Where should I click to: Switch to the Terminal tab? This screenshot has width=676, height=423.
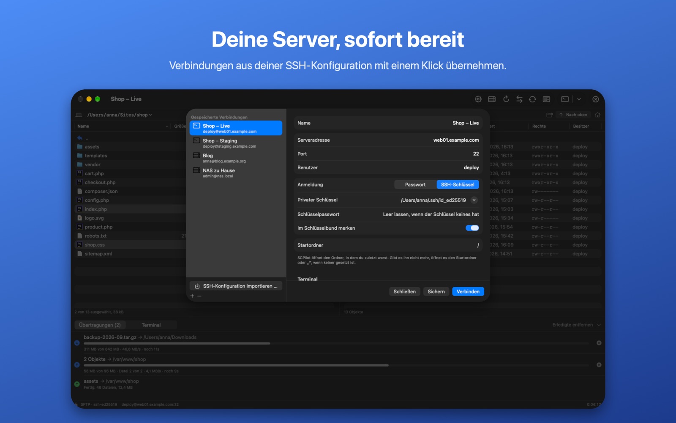pos(151,325)
